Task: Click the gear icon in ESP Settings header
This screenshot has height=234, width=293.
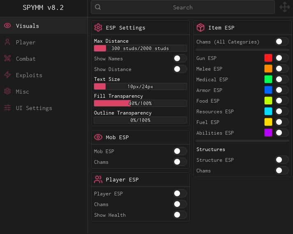Action: coord(98,28)
